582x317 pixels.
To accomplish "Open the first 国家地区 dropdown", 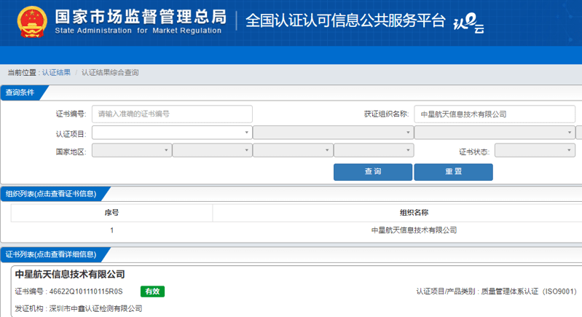I will [132, 150].
